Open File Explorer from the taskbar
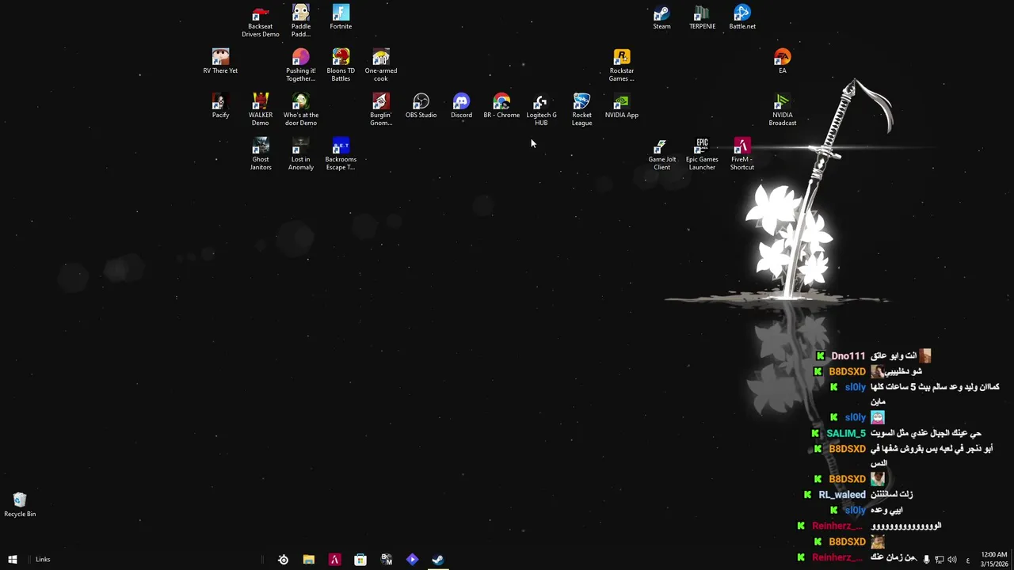1014x570 pixels. 309,560
